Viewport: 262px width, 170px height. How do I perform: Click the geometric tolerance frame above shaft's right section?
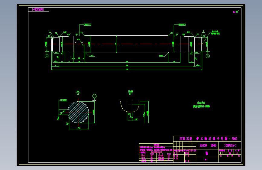182,25
